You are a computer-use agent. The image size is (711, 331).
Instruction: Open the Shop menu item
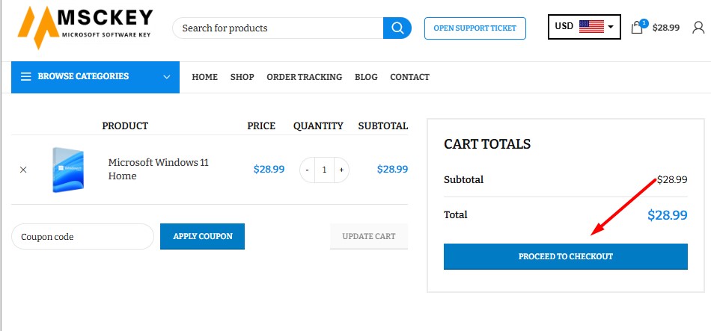(x=242, y=77)
